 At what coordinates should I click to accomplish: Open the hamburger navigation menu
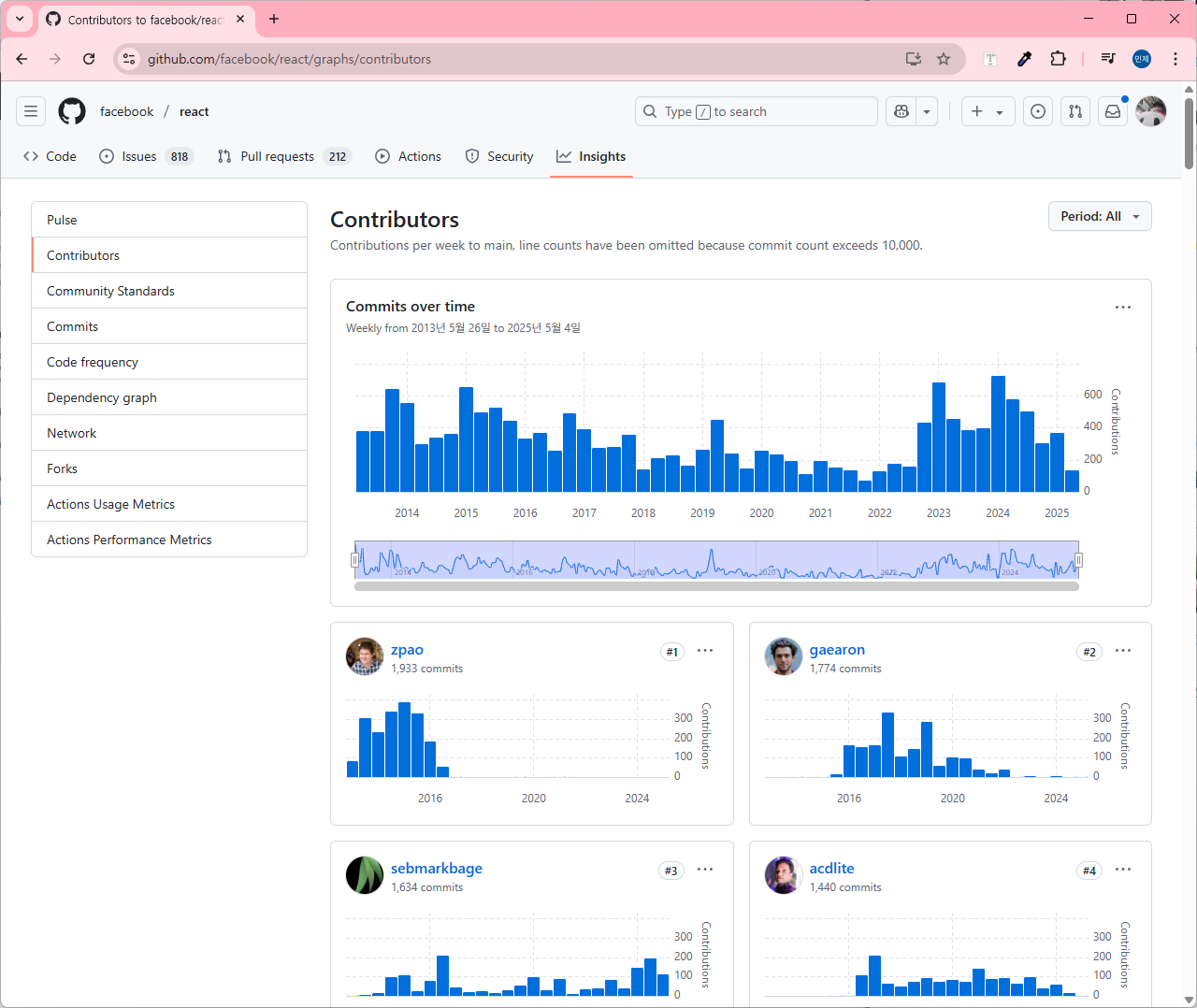point(31,111)
